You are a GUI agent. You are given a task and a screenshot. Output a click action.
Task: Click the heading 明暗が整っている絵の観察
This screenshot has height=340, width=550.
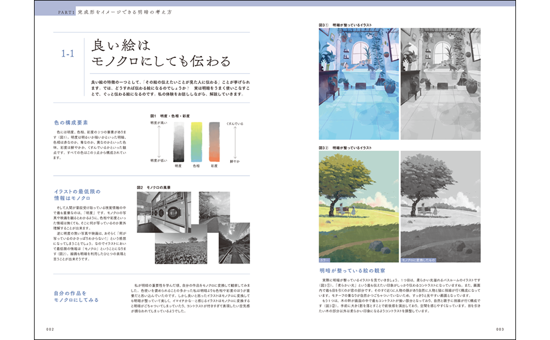pyautogui.click(x=352, y=271)
